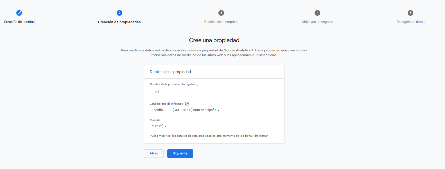This screenshot has height=169, width=445.
Task: Focus the property name field containing "test"
Action: point(208,92)
